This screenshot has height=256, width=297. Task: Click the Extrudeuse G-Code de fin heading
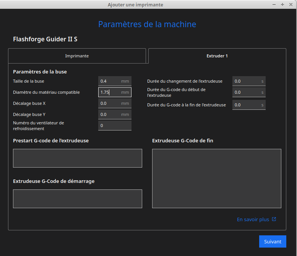[183, 140]
